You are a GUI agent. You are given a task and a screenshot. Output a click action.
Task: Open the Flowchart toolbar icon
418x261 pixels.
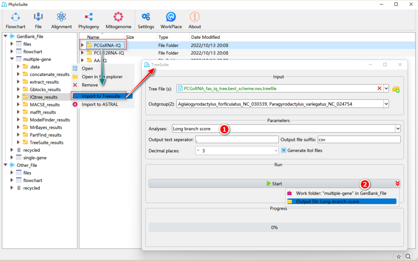point(15,17)
